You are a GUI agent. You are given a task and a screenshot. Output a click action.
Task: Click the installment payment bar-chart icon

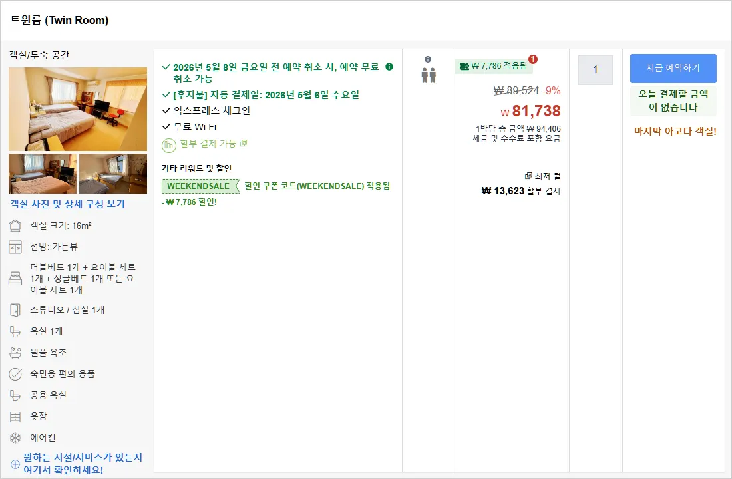click(x=168, y=145)
